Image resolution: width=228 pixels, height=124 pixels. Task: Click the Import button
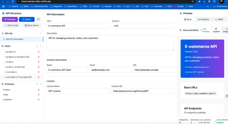(27, 19)
